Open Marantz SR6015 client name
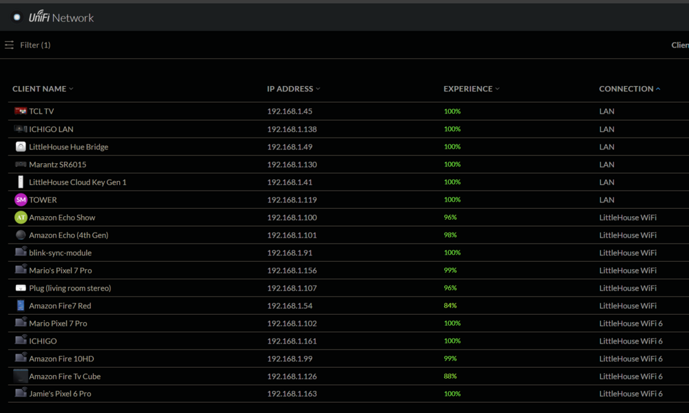Viewport: 689px width, 413px height. point(58,164)
